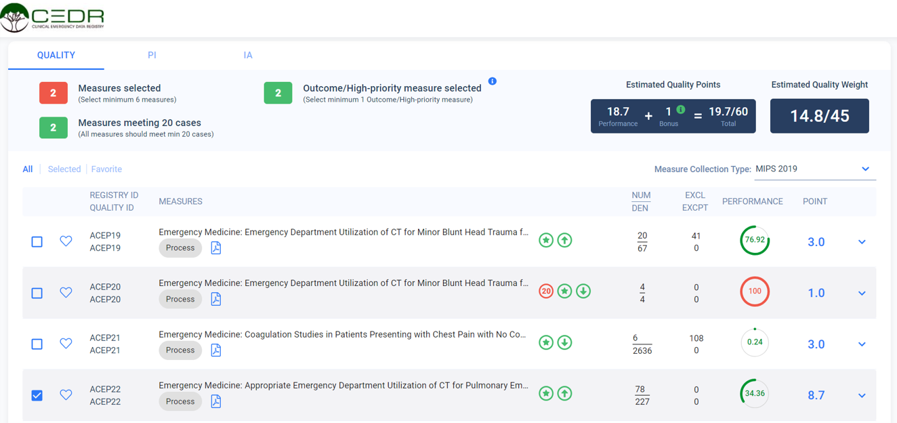The width and height of the screenshot is (897, 423).
Task: Check the ACEP20 measure checkbox
Action: [37, 293]
